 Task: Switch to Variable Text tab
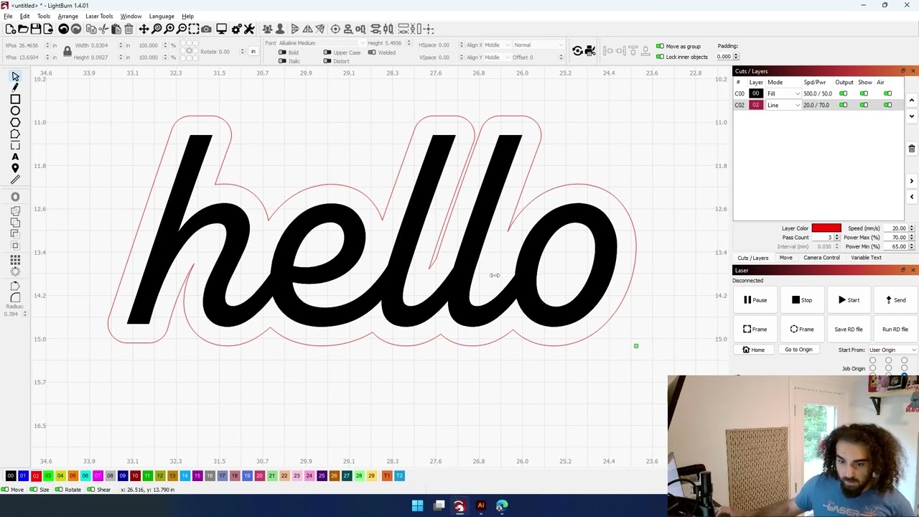[866, 258]
